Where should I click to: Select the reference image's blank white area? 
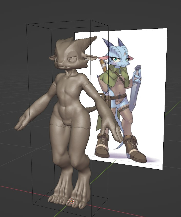[151, 51]
